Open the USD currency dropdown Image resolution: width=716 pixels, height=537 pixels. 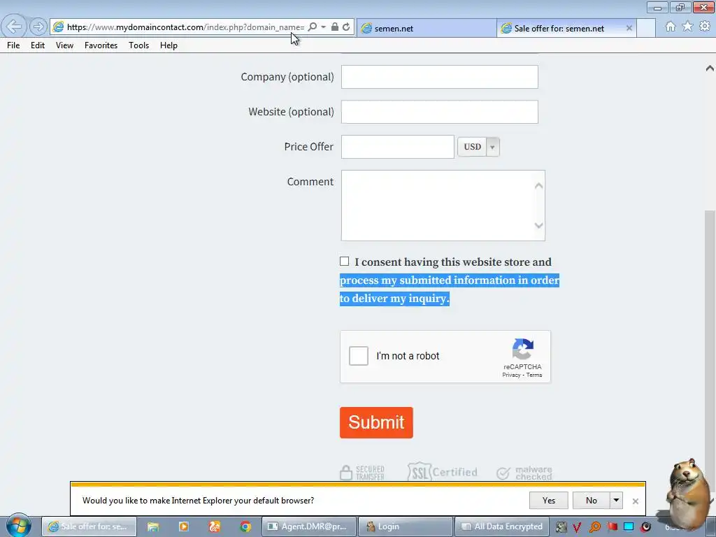click(x=478, y=147)
